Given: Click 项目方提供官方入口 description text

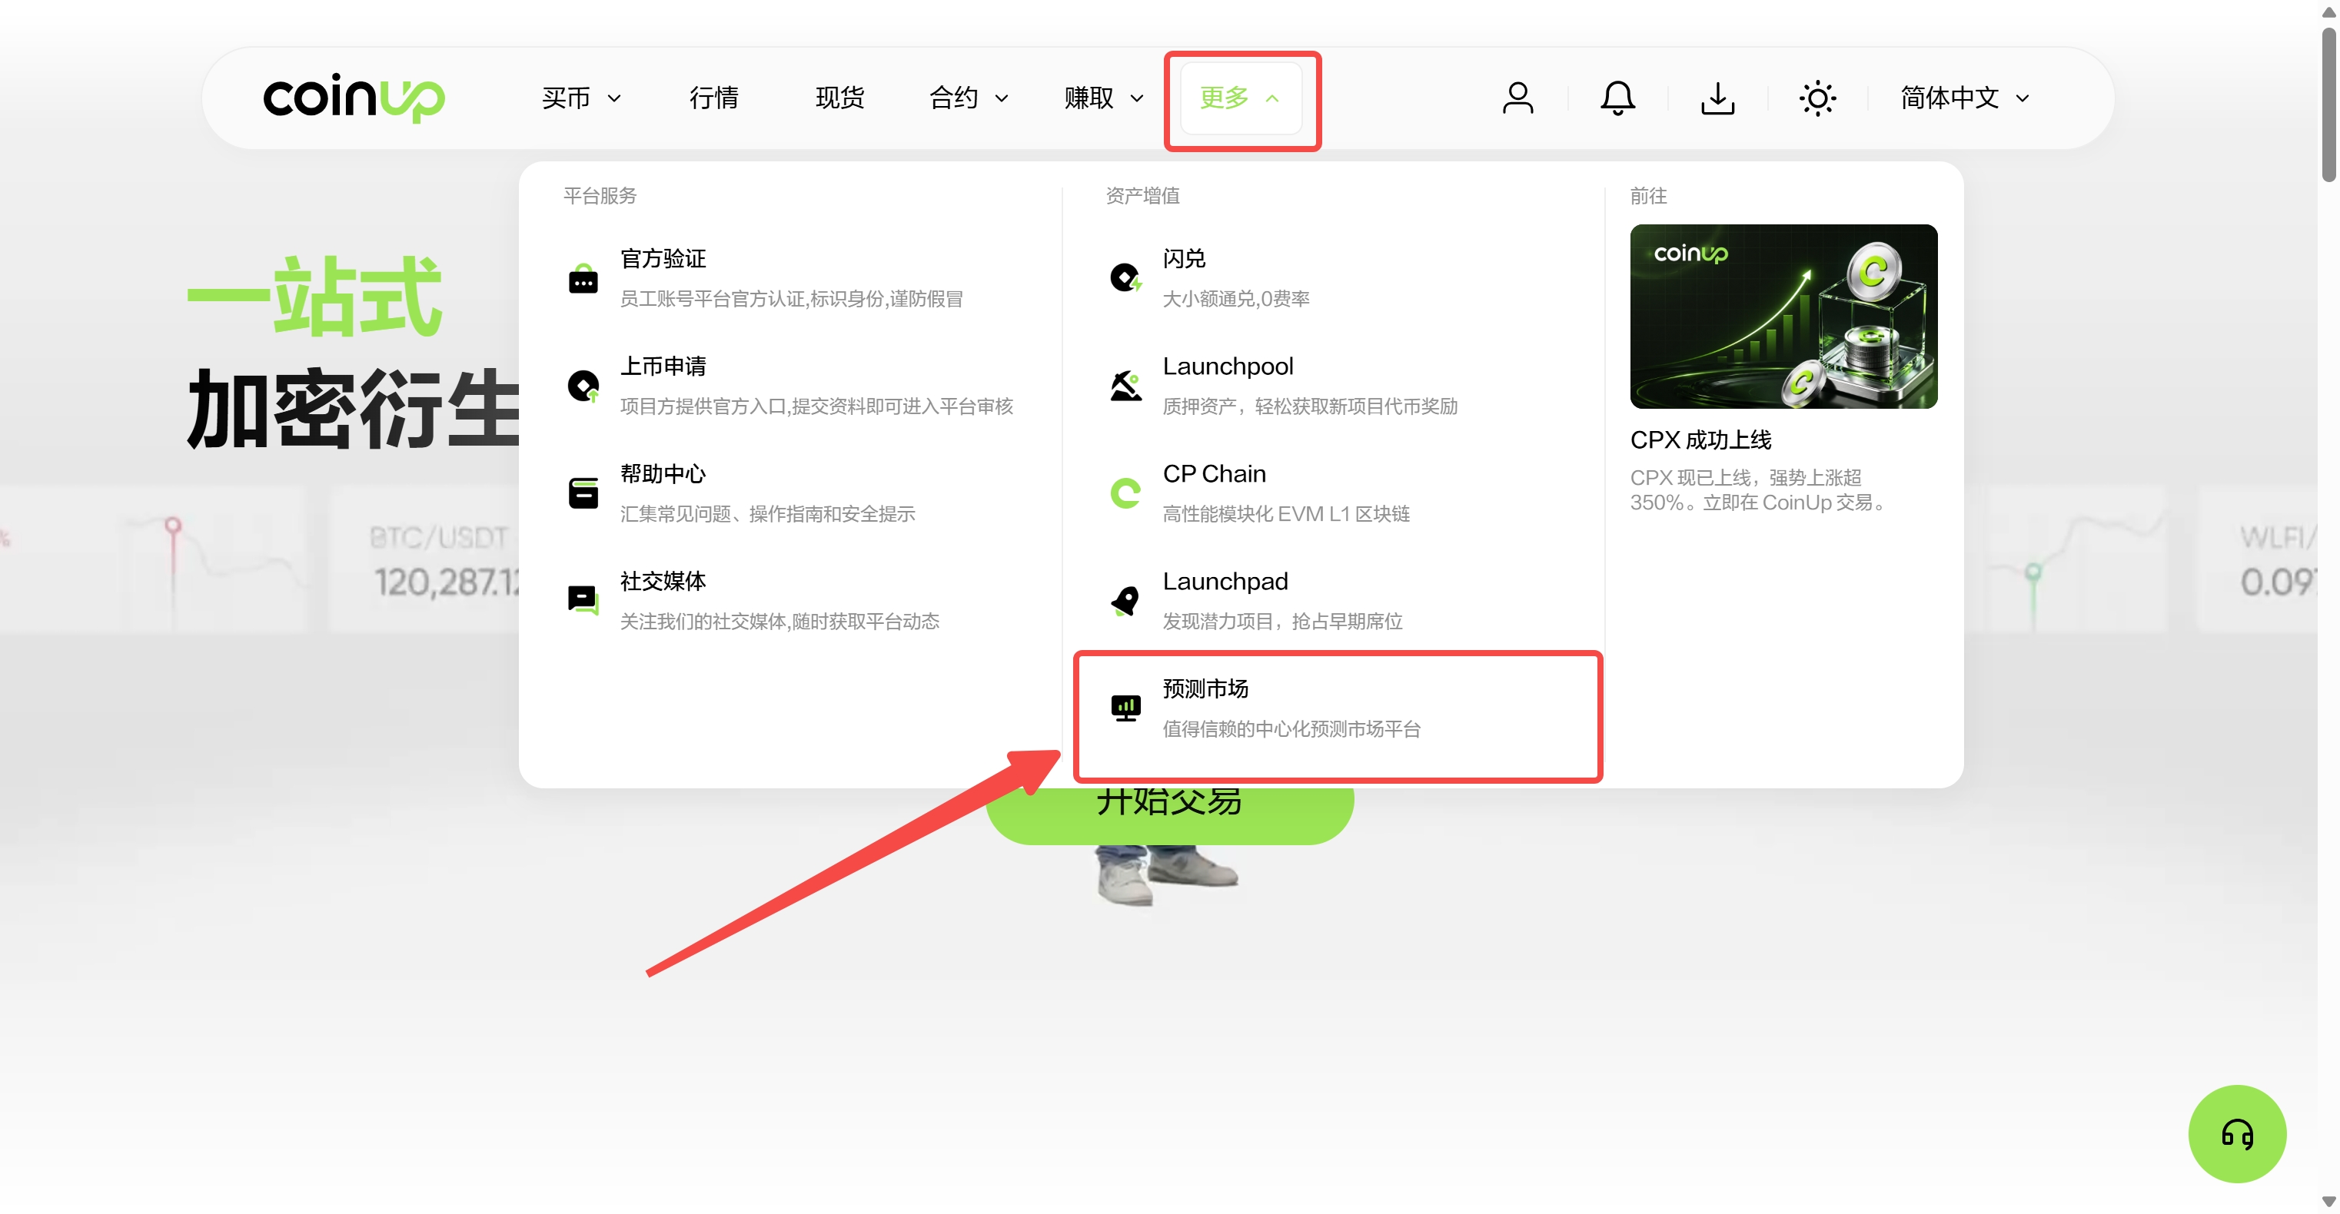Looking at the screenshot, I should [816, 406].
